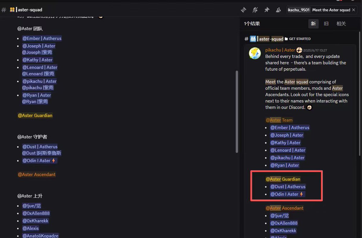Viewport: 362px width, 238px height.
Task: Switch to the 旧 (Old) sort tab
Action: tap(326, 23)
